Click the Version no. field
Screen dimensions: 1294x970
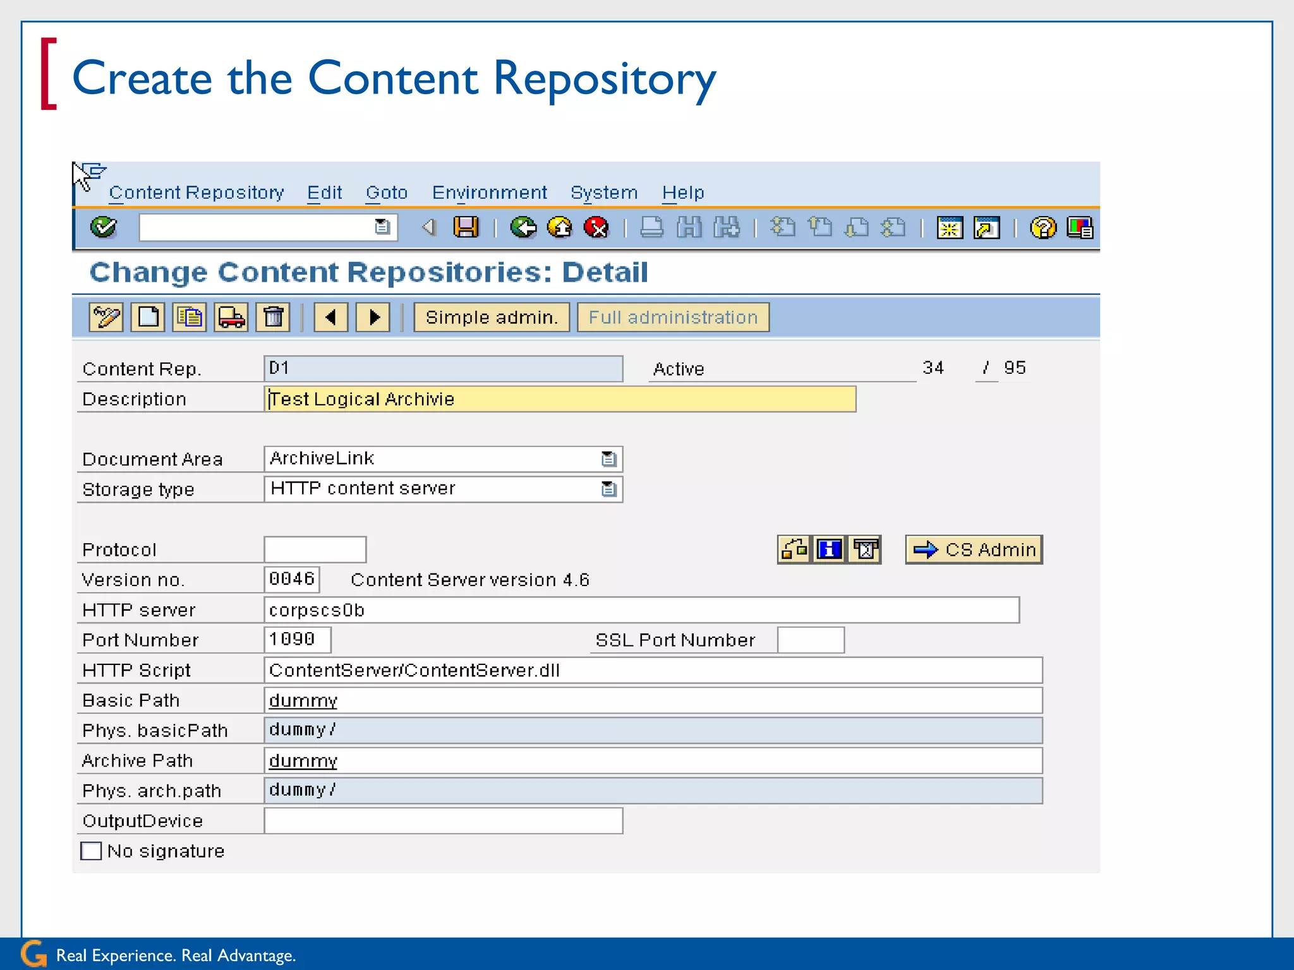[x=292, y=579]
